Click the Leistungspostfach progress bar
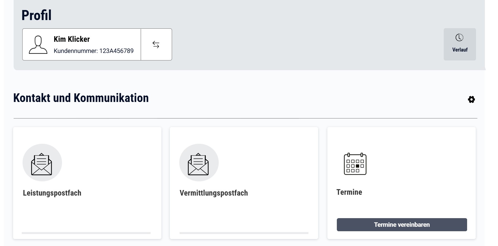498x246 pixels. (x=86, y=233)
